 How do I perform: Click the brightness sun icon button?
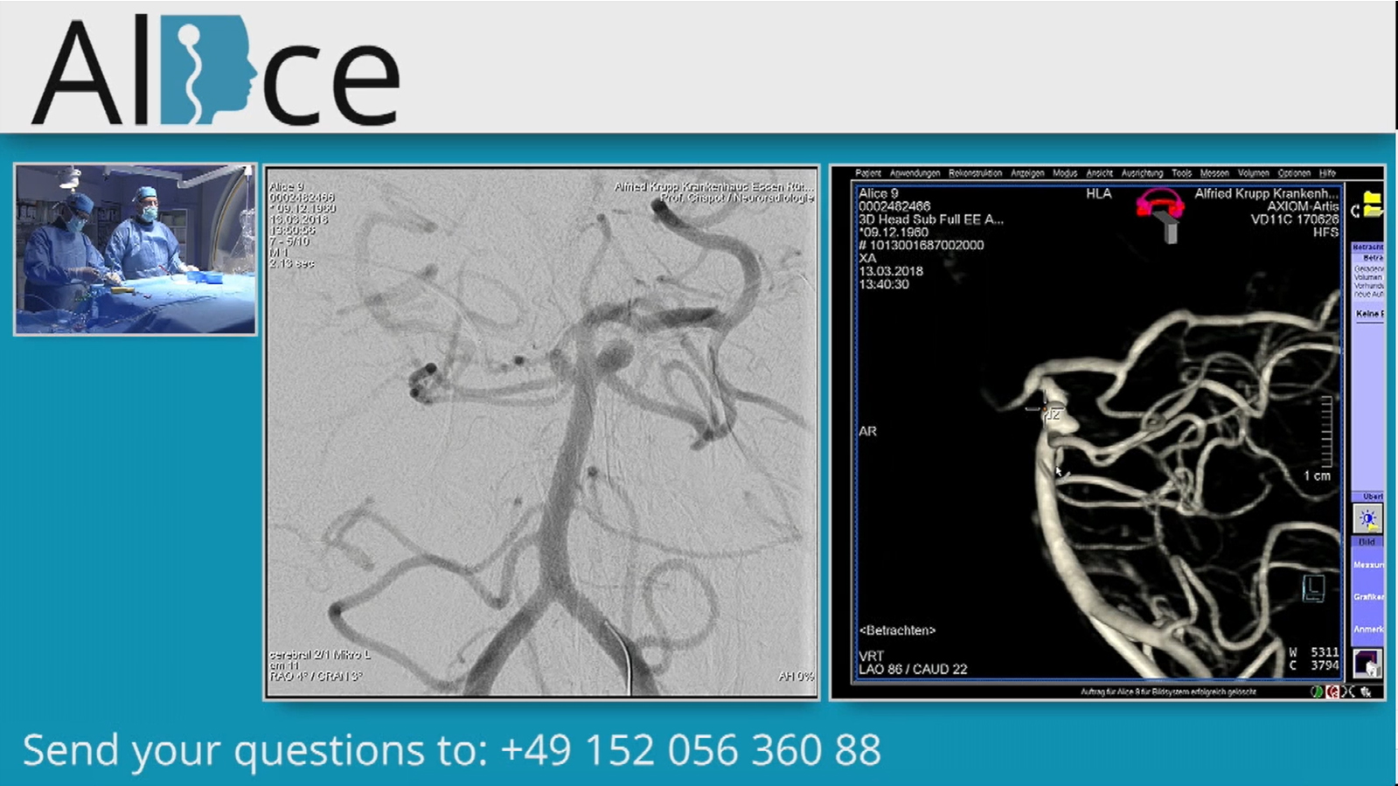tap(1367, 518)
